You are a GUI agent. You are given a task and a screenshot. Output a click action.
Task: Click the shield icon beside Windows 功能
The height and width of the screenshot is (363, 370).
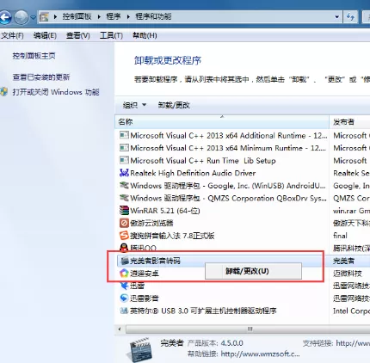click(3, 92)
